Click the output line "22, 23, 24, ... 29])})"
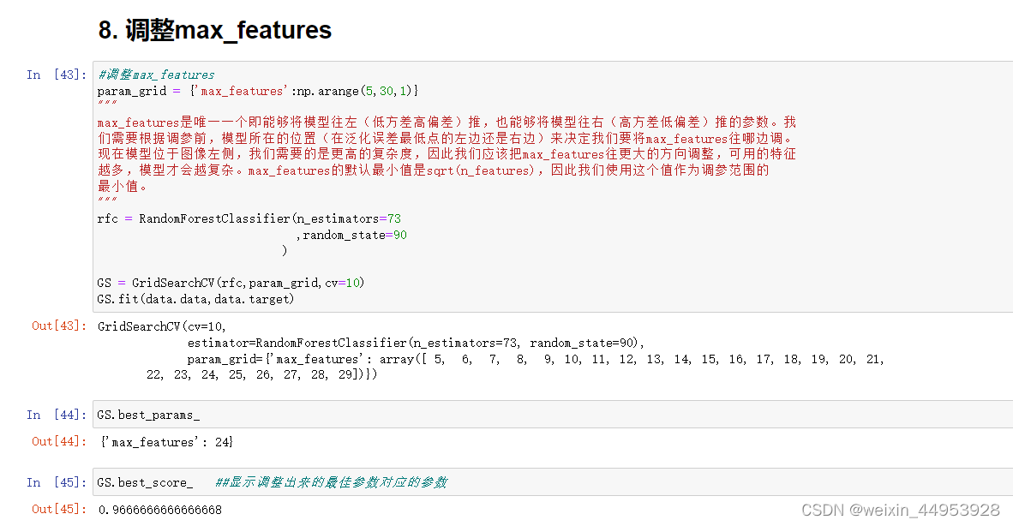 [261, 374]
